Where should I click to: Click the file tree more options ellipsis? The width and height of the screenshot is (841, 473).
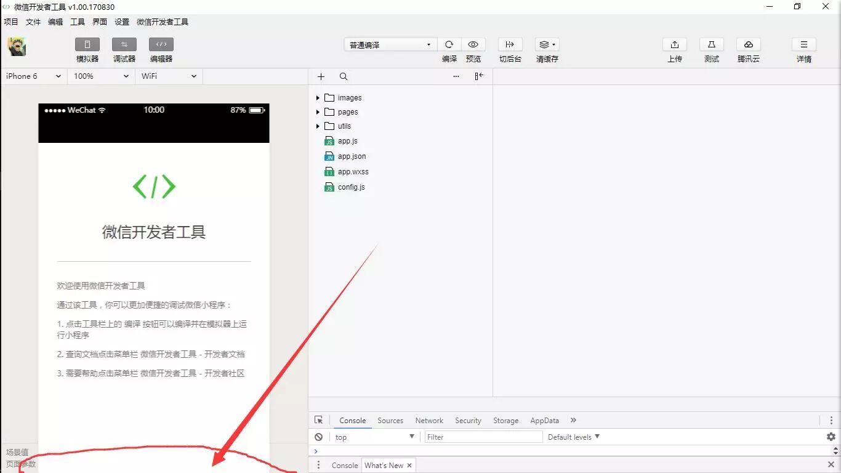point(456,76)
